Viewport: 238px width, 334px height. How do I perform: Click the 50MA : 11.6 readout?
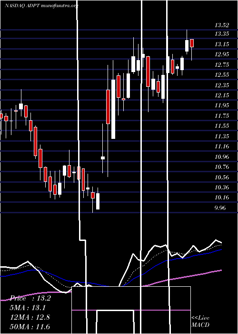pyautogui.click(x=30, y=327)
